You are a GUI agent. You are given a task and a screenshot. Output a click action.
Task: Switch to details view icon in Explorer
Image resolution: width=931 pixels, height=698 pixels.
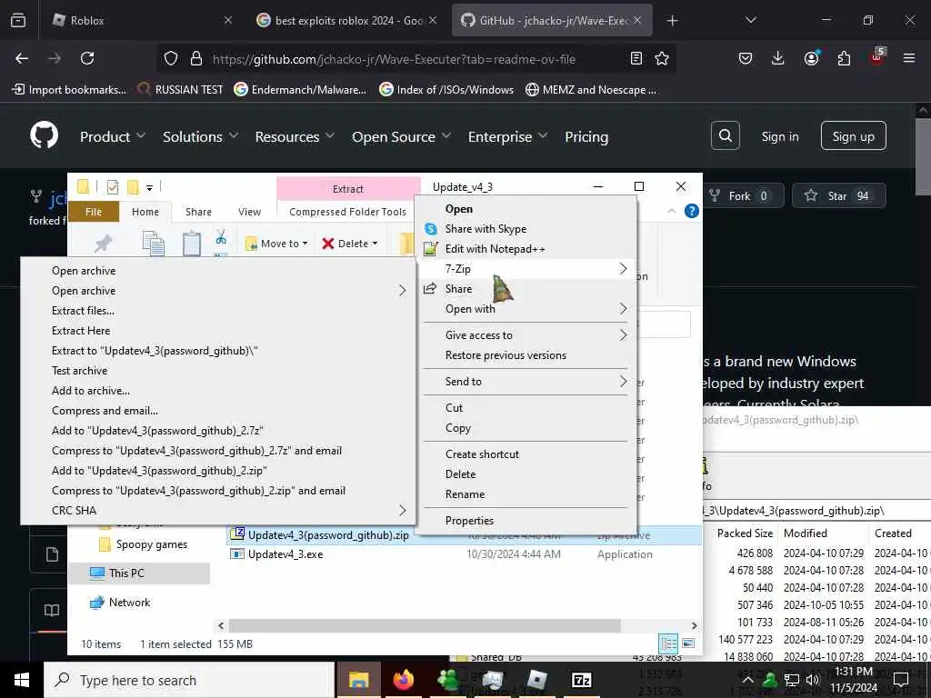668,643
